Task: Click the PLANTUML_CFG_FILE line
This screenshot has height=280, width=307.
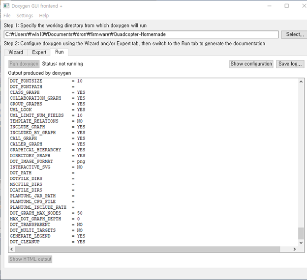Action: (x=42, y=201)
